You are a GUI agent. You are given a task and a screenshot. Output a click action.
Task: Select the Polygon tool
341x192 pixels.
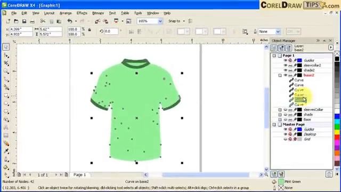[x=6, y=111]
